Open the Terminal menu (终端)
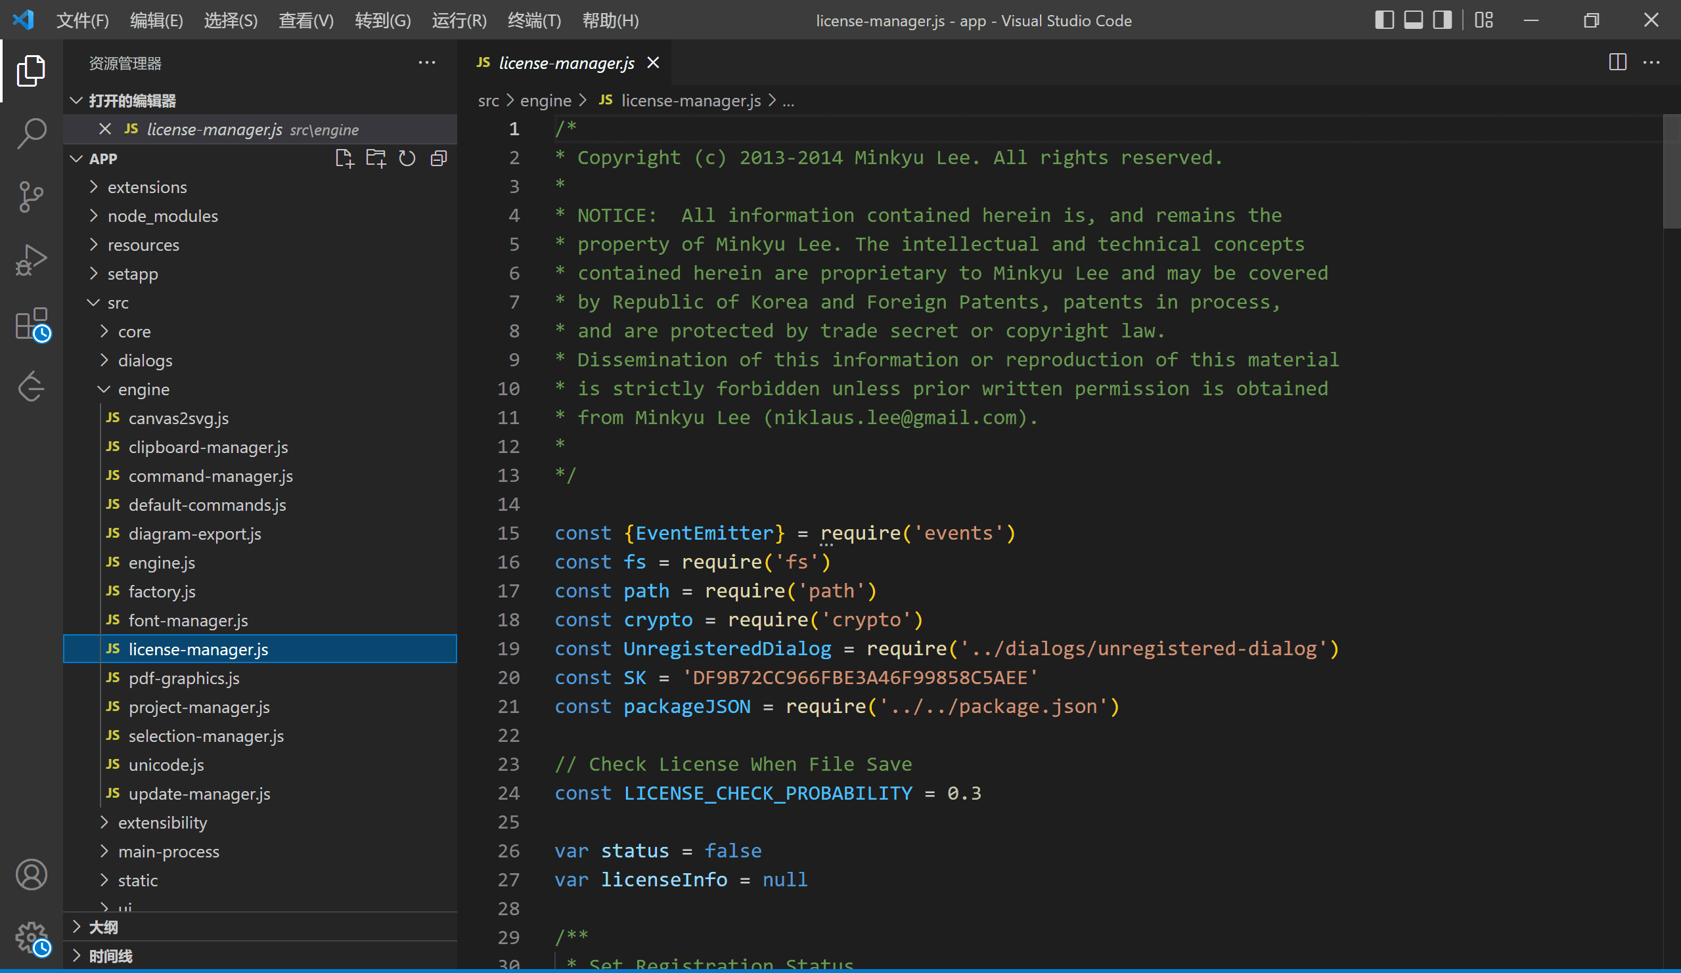This screenshot has height=973, width=1681. coord(534,20)
